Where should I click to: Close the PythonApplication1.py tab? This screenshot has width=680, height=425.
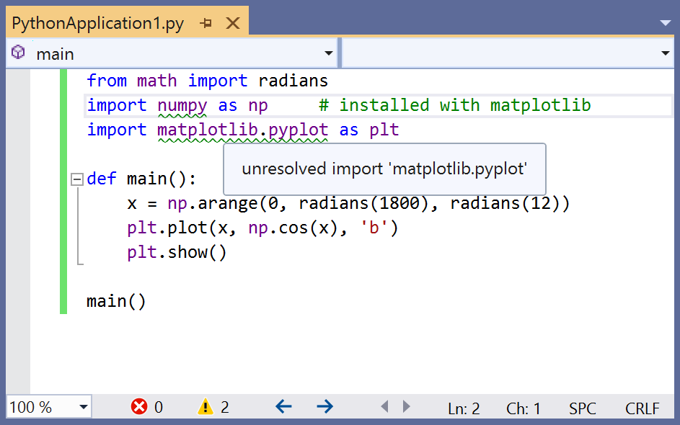pos(233,23)
